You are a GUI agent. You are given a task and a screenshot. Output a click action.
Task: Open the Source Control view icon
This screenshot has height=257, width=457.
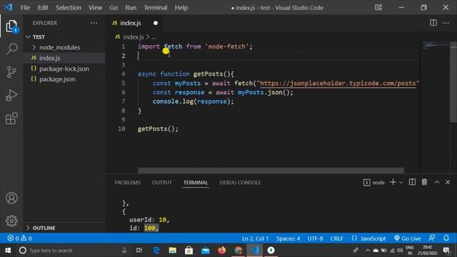(x=11, y=72)
